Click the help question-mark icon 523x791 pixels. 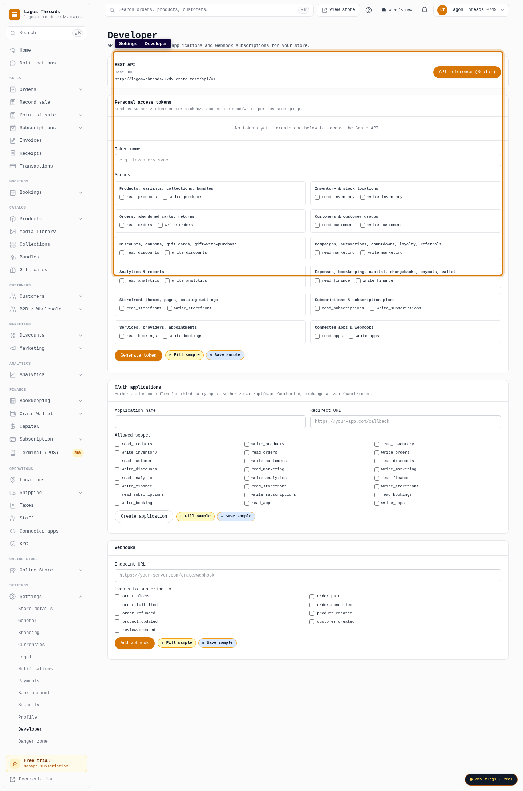pyautogui.click(x=369, y=10)
